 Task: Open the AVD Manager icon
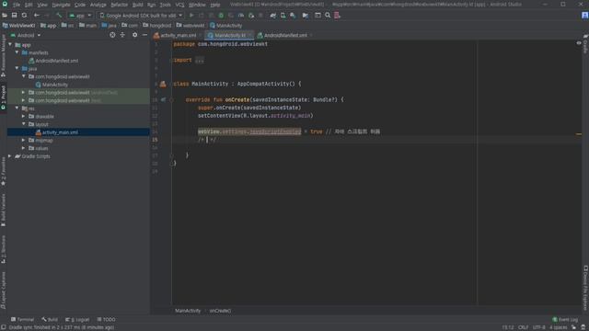coord(283,16)
